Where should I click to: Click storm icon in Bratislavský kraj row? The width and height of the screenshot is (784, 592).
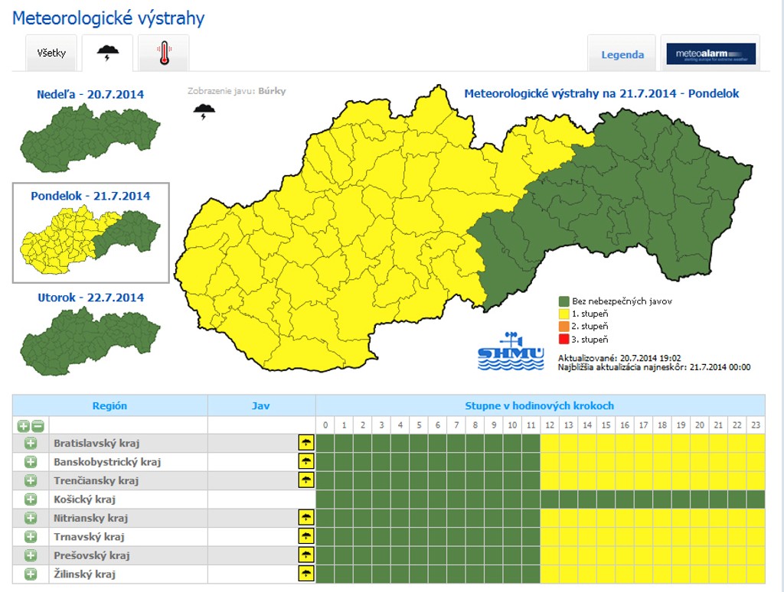306,443
